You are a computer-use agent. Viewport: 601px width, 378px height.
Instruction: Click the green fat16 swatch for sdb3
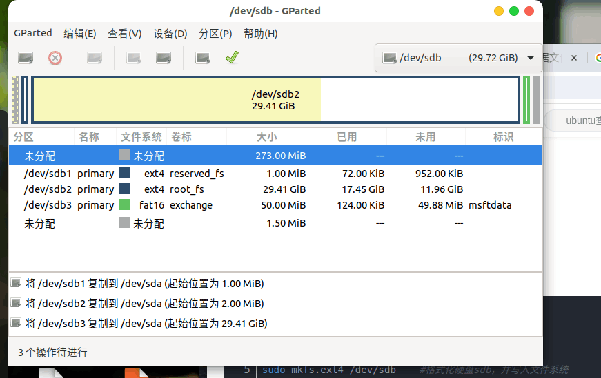pyautogui.click(x=125, y=204)
